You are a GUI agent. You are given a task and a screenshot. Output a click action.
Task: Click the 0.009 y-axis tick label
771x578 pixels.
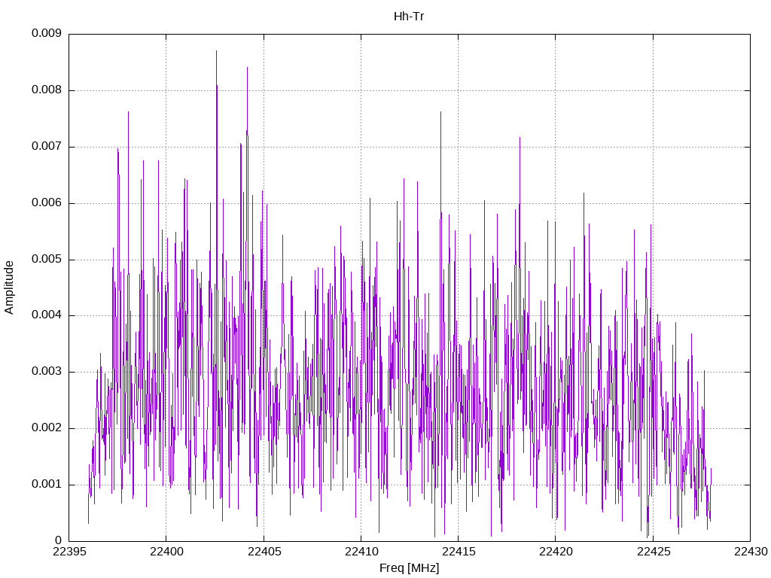point(46,33)
